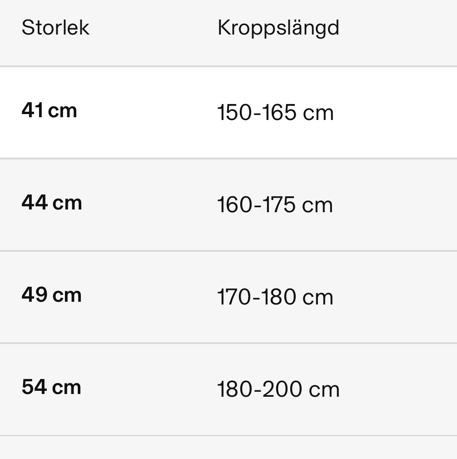The width and height of the screenshot is (457, 459).
Task: Click the 160-175 cm height value
Action: (275, 205)
